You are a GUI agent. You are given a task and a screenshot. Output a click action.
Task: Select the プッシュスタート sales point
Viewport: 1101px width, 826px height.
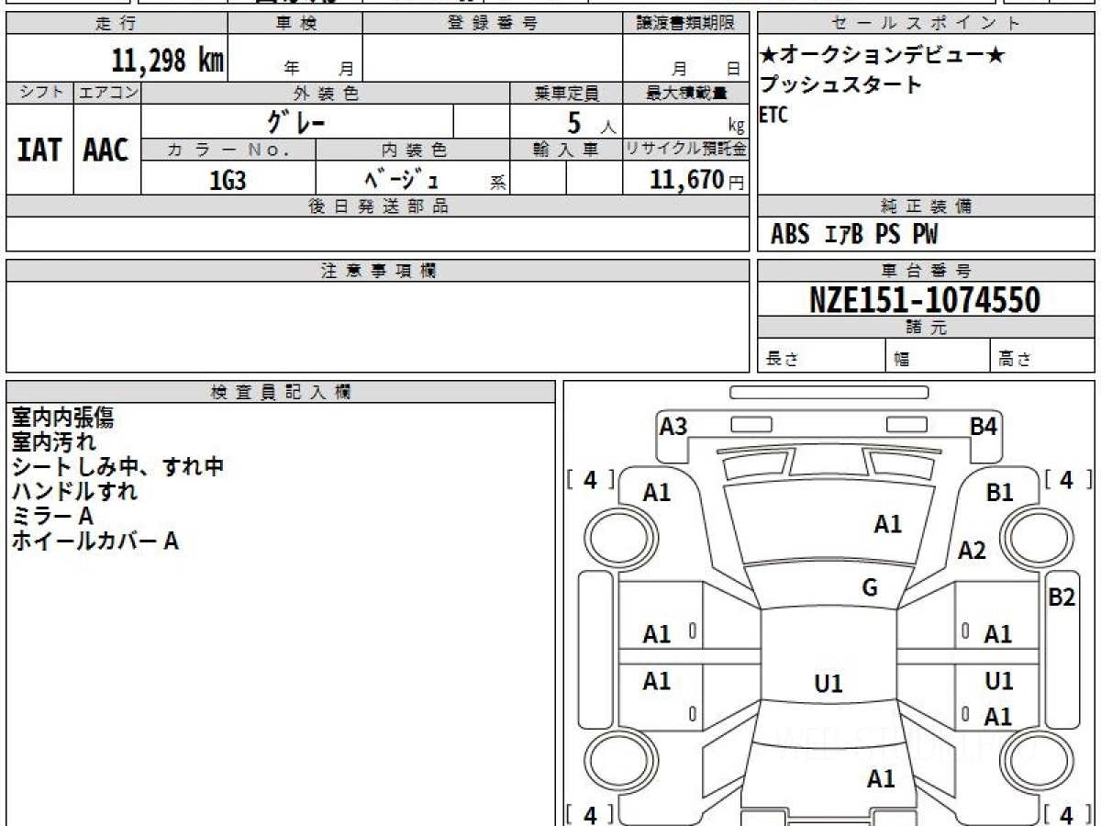(x=840, y=85)
